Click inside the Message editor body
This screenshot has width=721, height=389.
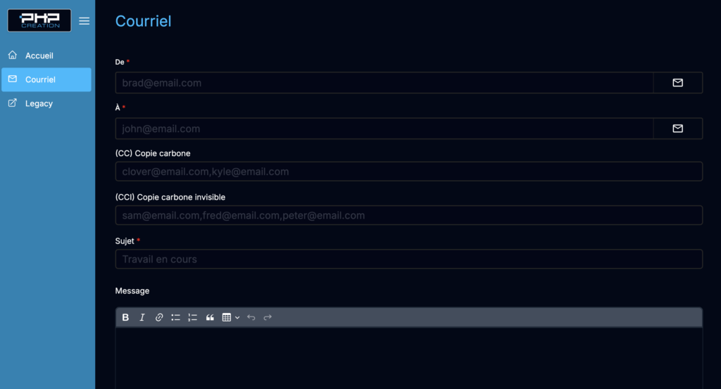tap(408, 357)
